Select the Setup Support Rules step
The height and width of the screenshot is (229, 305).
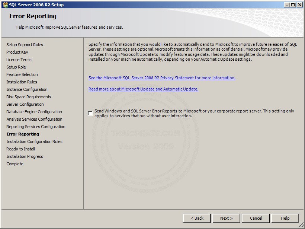pyautogui.click(x=25, y=45)
